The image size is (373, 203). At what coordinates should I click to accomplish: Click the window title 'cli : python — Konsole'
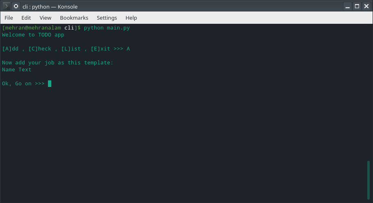(50, 7)
